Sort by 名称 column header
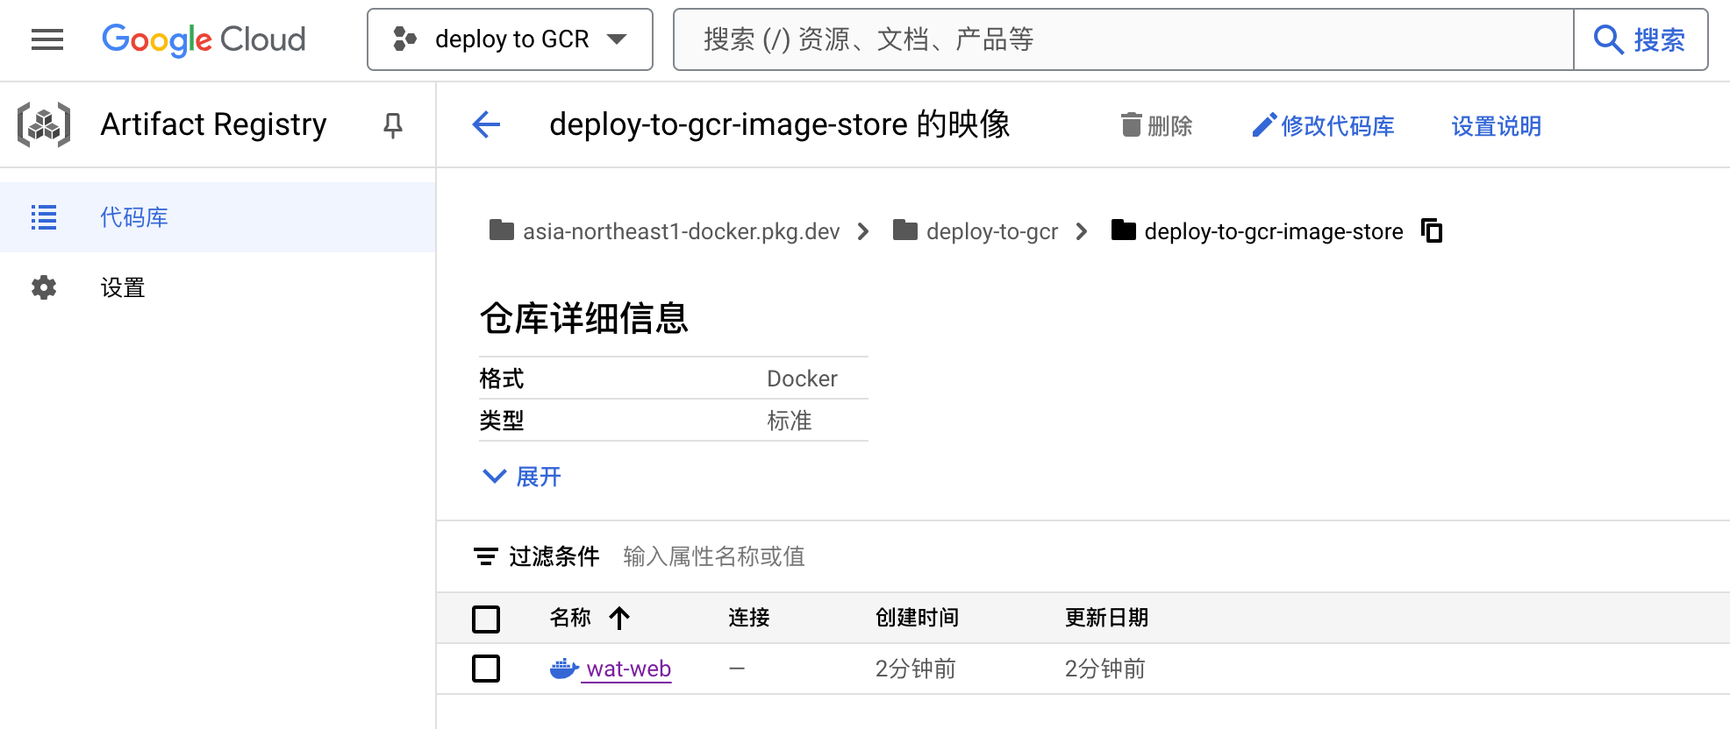 pyautogui.click(x=570, y=618)
